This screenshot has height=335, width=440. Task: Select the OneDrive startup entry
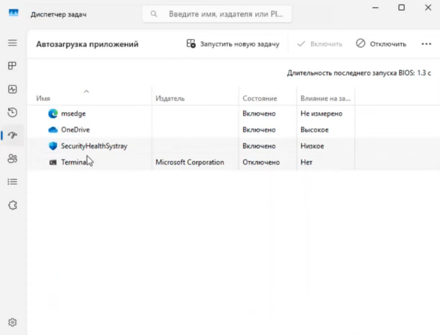[x=75, y=130]
